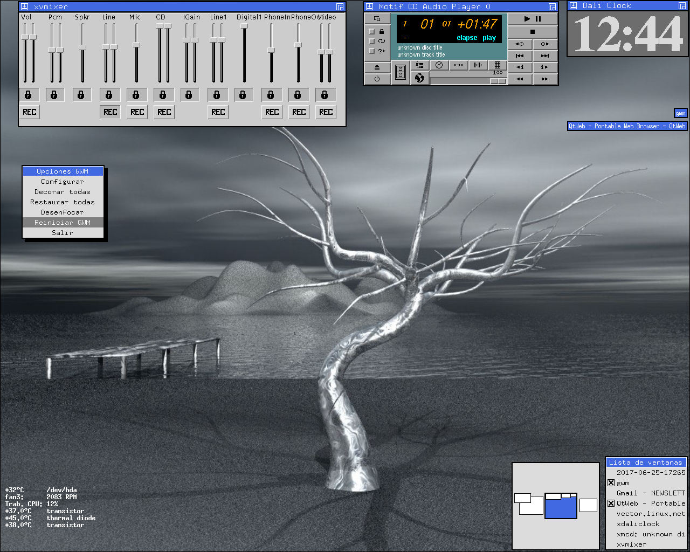Stop CD playback
This screenshot has width=690, height=552.
[x=533, y=32]
